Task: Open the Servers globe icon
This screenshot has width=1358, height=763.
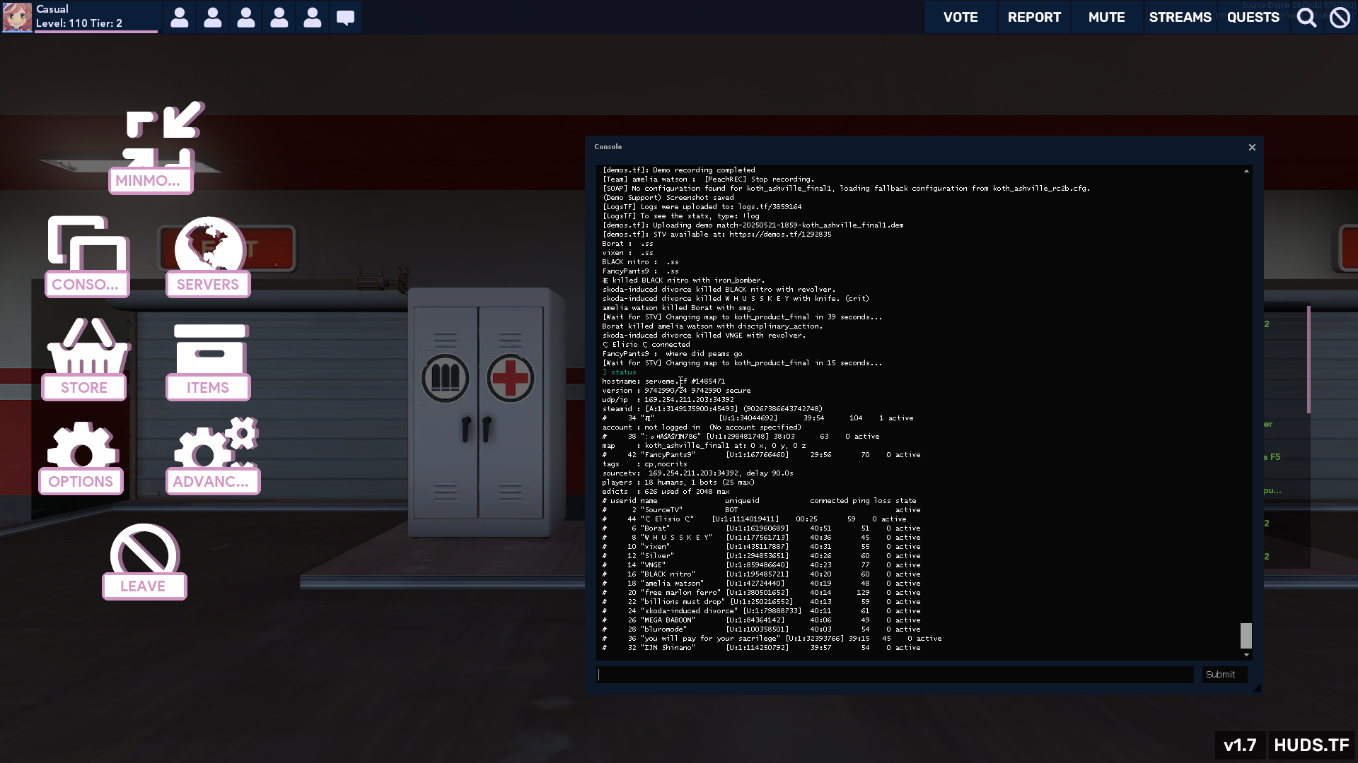Action: [x=209, y=244]
